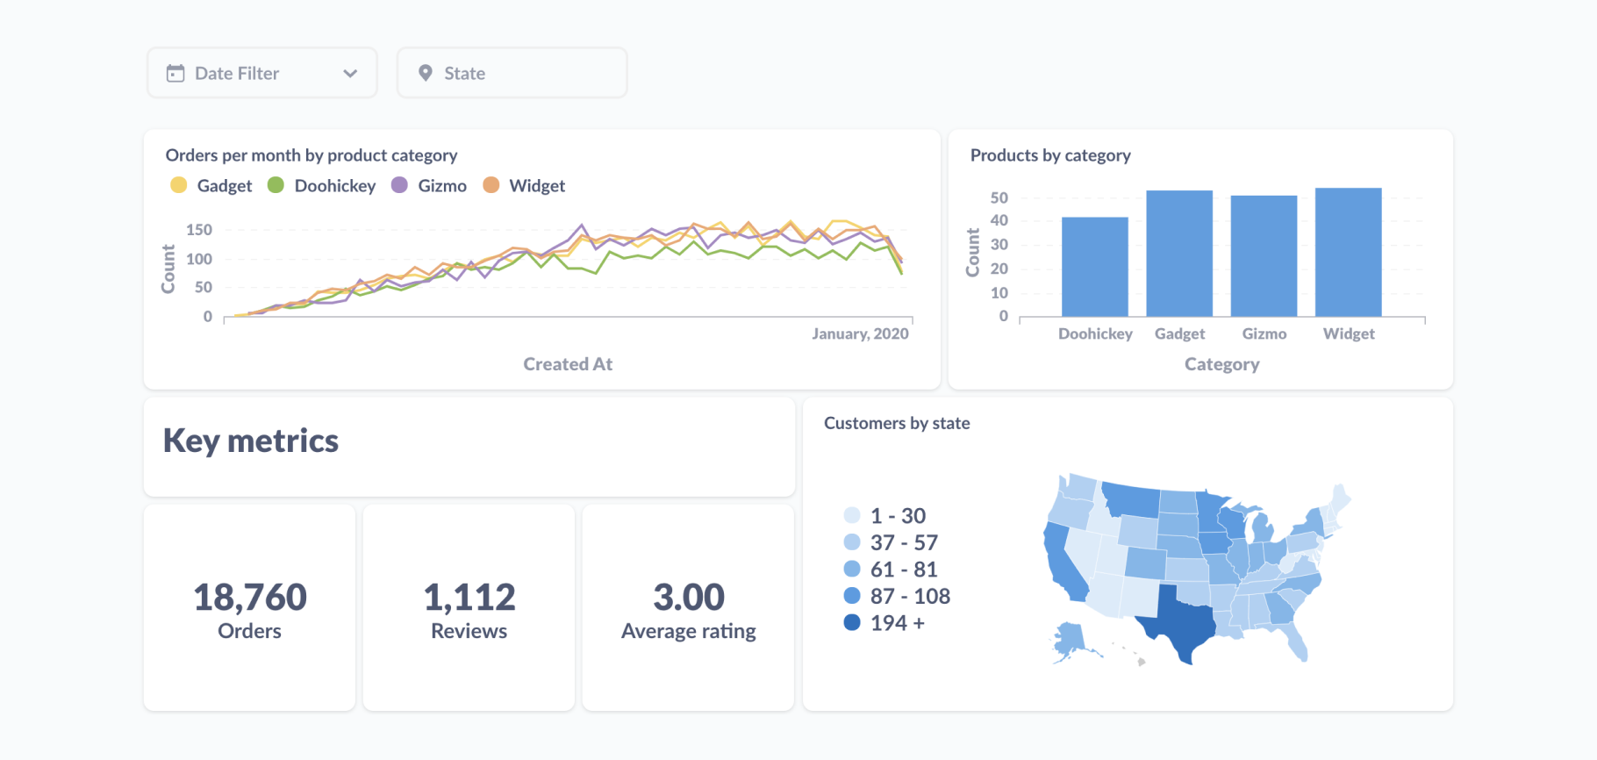1597x760 pixels.
Task: Click the Category axis title
Action: point(1222,364)
